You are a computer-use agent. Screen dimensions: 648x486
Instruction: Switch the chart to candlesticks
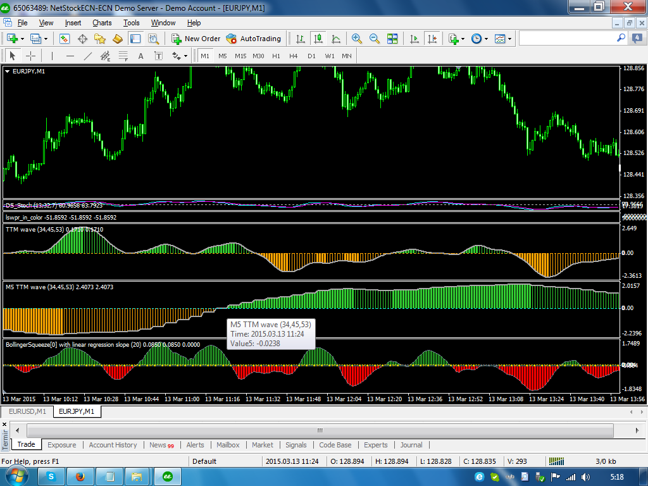(318, 39)
